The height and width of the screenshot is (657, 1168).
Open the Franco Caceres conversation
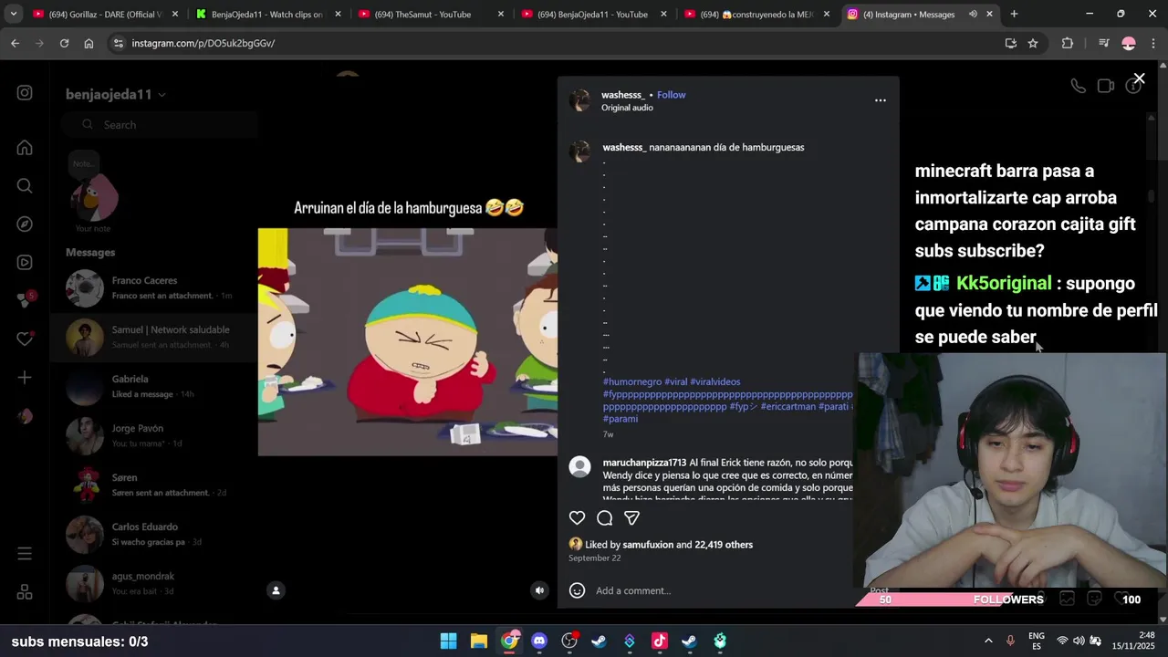pyautogui.click(x=153, y=287)
